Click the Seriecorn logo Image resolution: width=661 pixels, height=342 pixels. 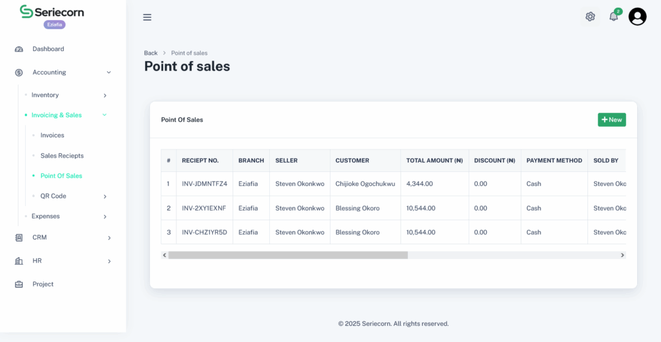(x=52, y=12)
